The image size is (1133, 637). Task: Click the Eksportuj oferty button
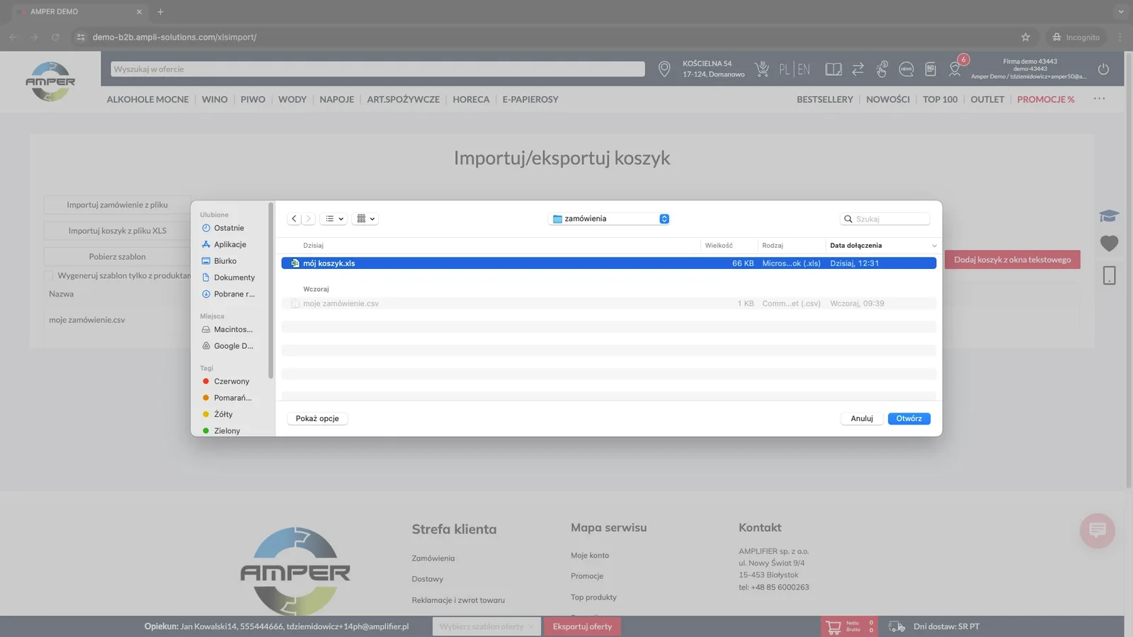[x=582, y=626]
